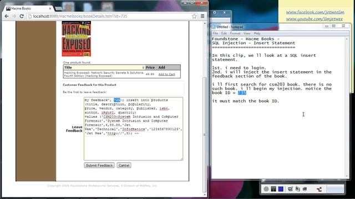The height and width of the screenshot is (199, 355).
Task: Click browser scrollbar down arrow
Action: 205,195
